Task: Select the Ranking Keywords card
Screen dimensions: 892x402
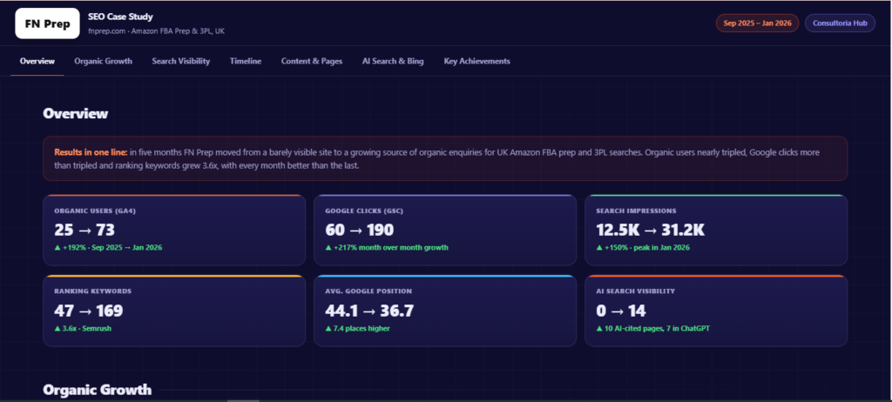Action: point(174,311)
